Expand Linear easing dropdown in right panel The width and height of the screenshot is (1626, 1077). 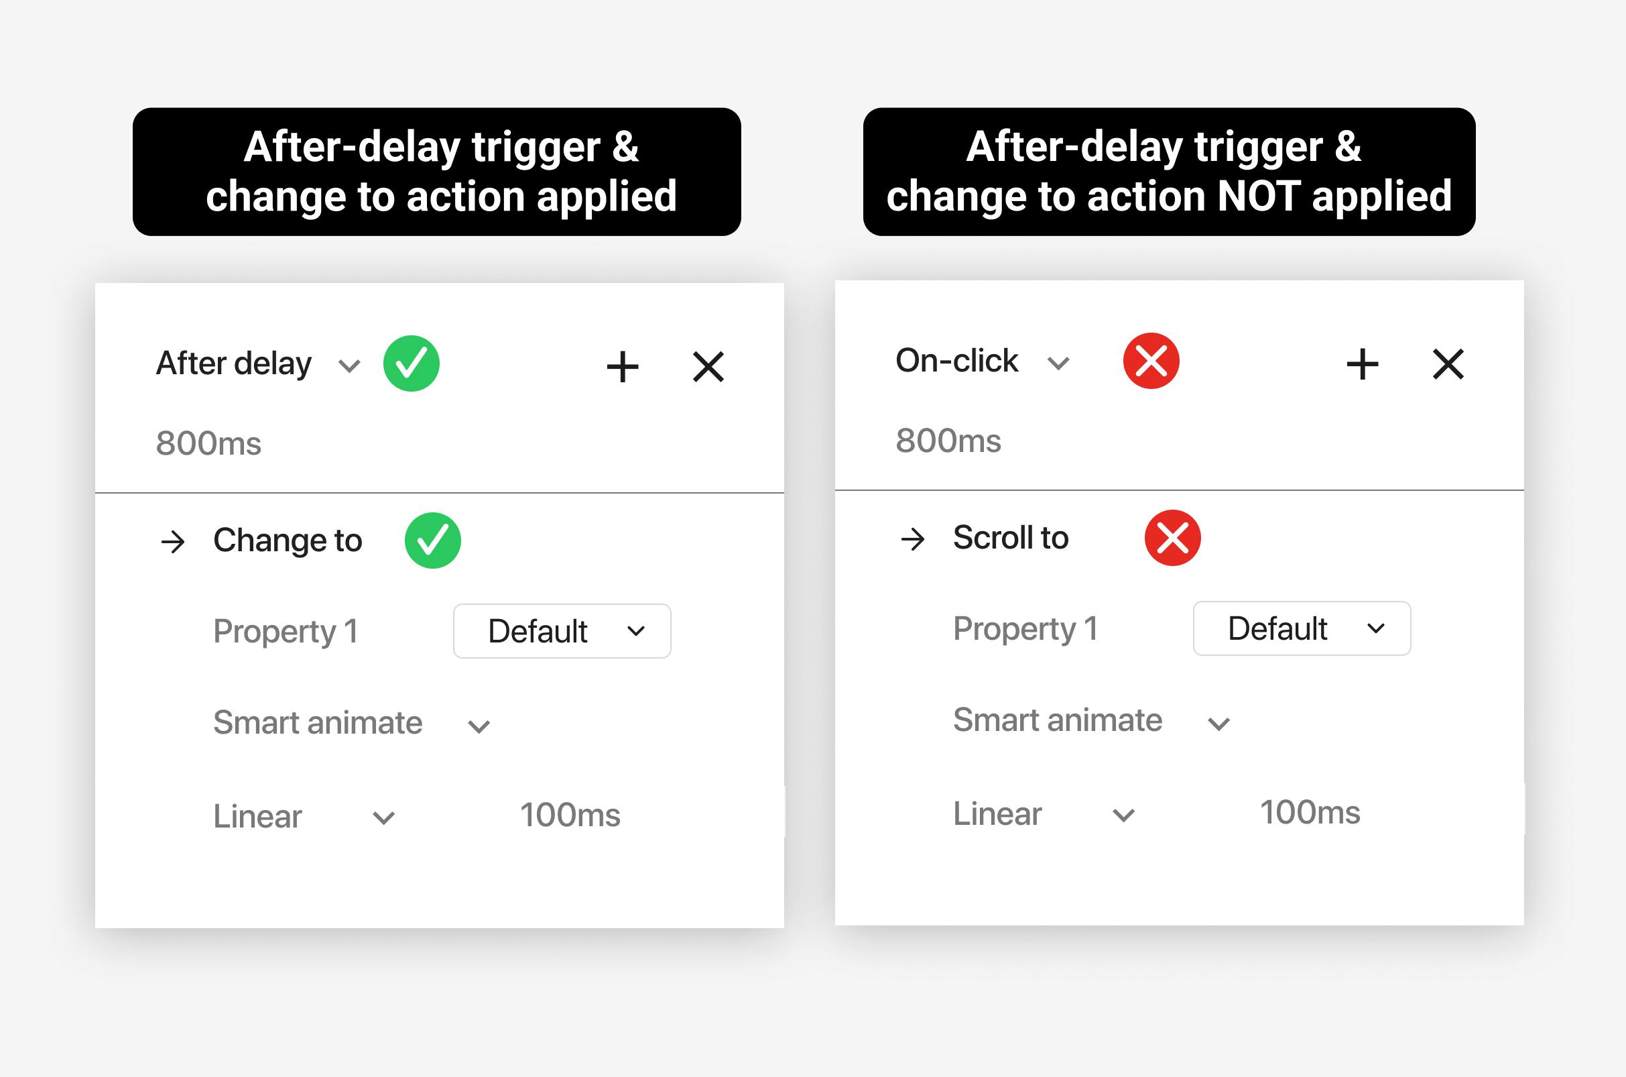tap(1123, 815)
